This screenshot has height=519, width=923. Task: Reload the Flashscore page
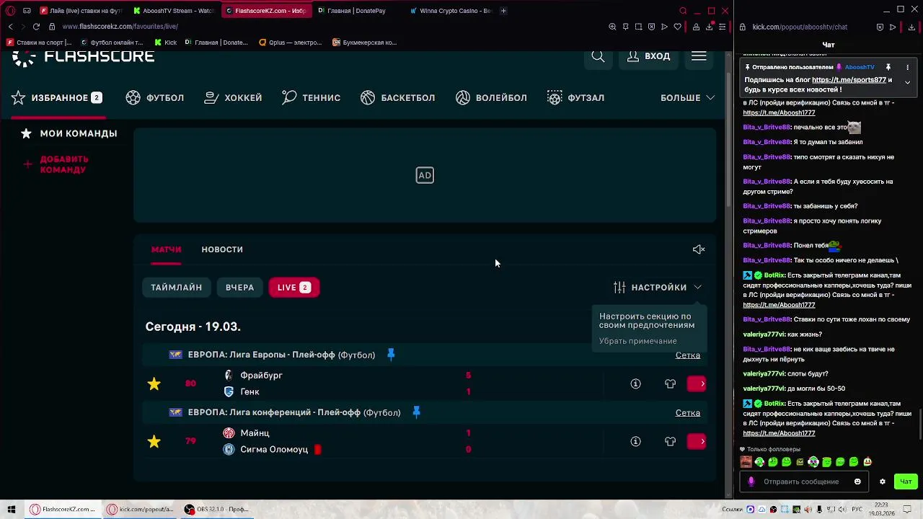[36, 27]
